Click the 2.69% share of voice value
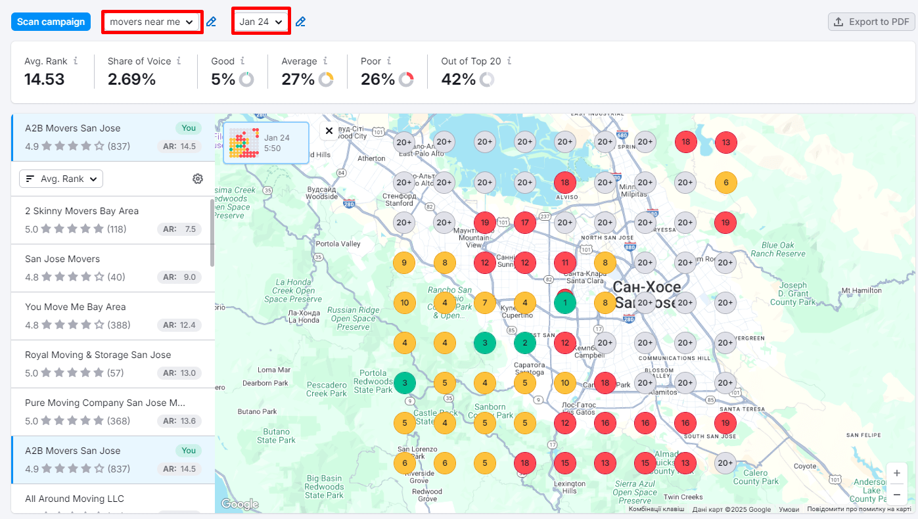 point(131,79)
